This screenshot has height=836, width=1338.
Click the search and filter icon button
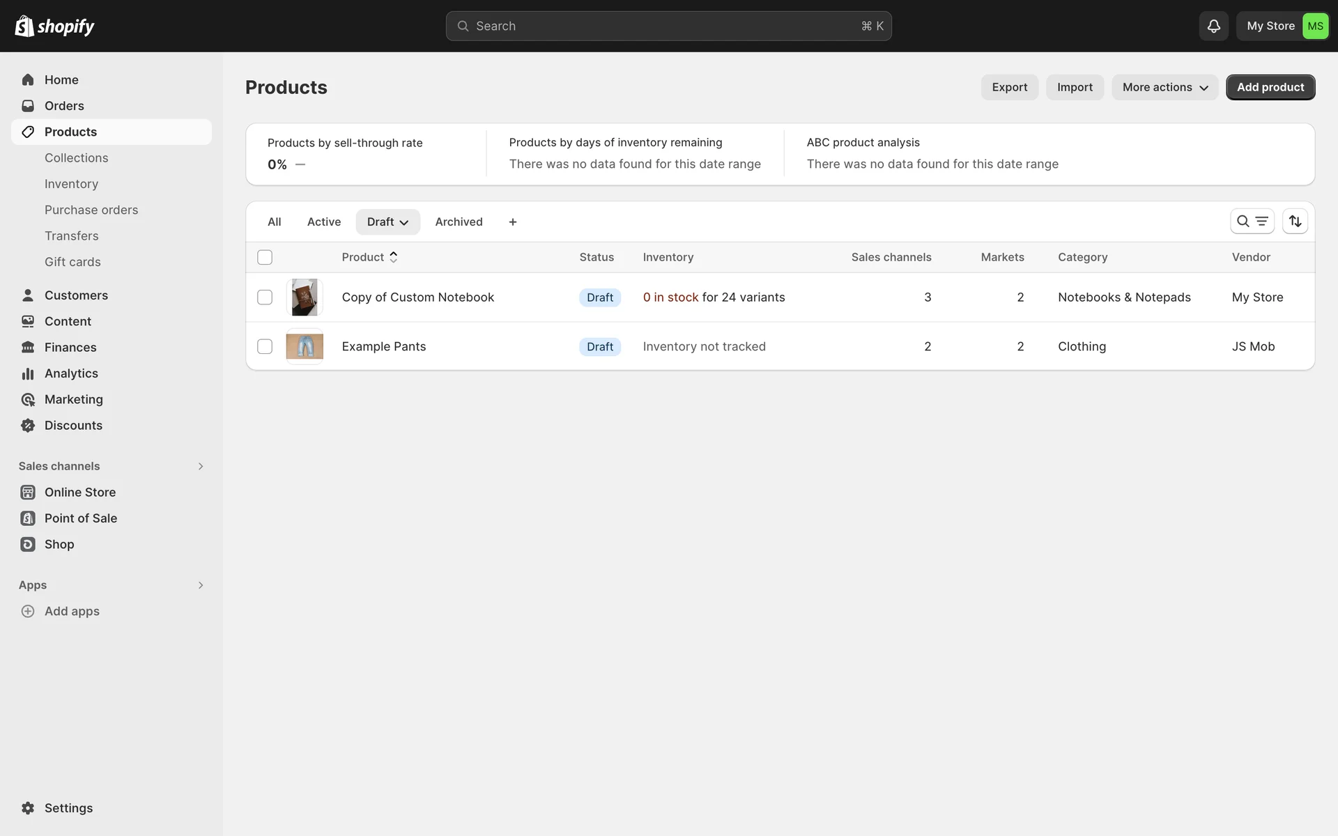coord(1252,222)
